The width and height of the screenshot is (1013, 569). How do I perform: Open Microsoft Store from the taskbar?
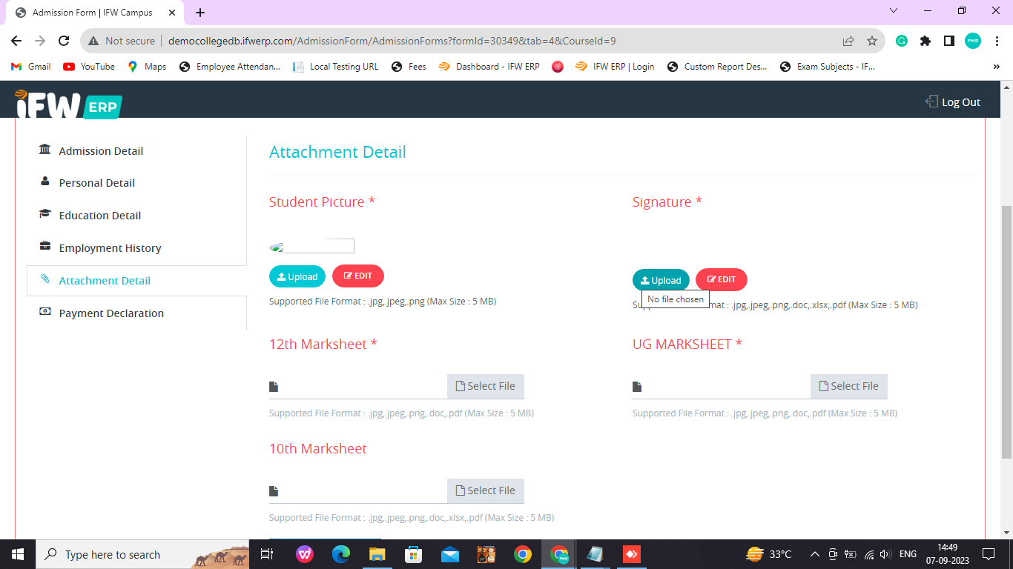pyautogui.click(x=413, y=554)
